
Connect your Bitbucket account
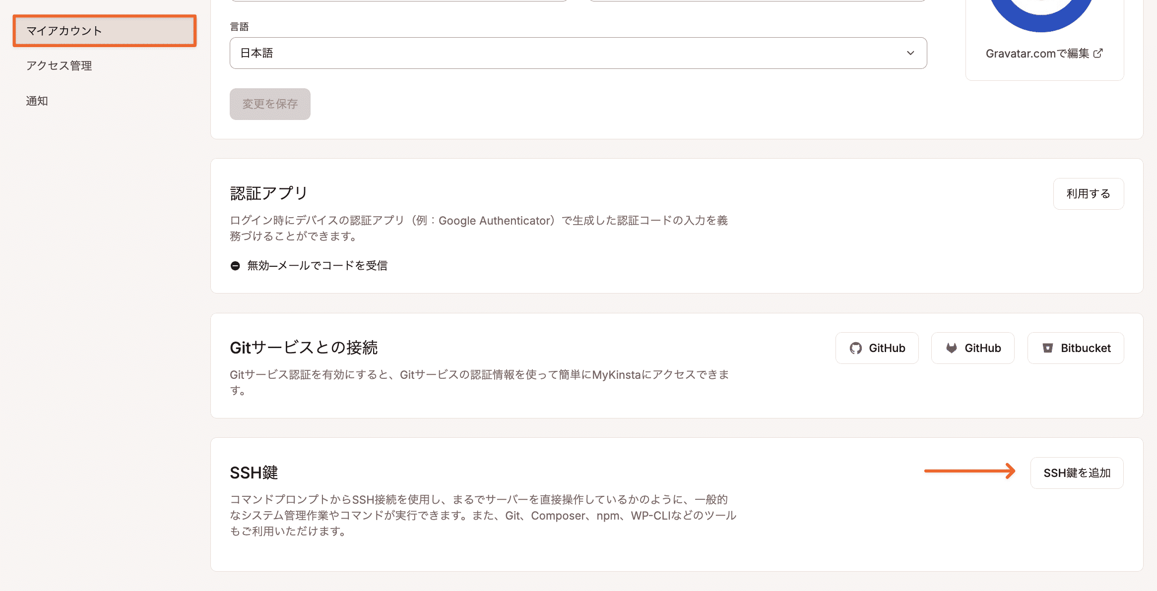pyautogui.click(x=1076, y=348)
